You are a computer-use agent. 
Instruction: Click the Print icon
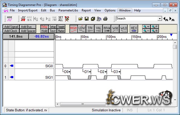coord(105,19)
